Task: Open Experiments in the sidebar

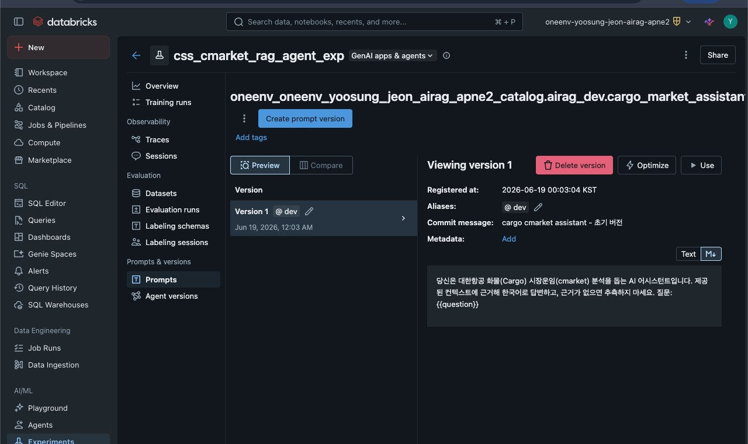Action: pos(58,439)
